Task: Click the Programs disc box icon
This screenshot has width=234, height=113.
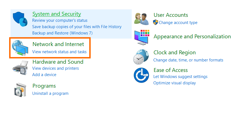Action: pyautogui.click(x=20, y=90)
